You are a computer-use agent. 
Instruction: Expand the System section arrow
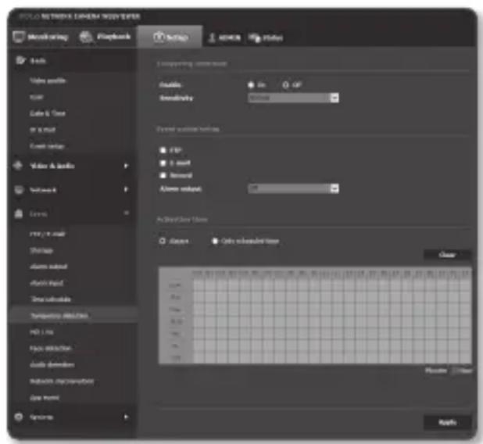pyautogui.click(x=126, y=417)
